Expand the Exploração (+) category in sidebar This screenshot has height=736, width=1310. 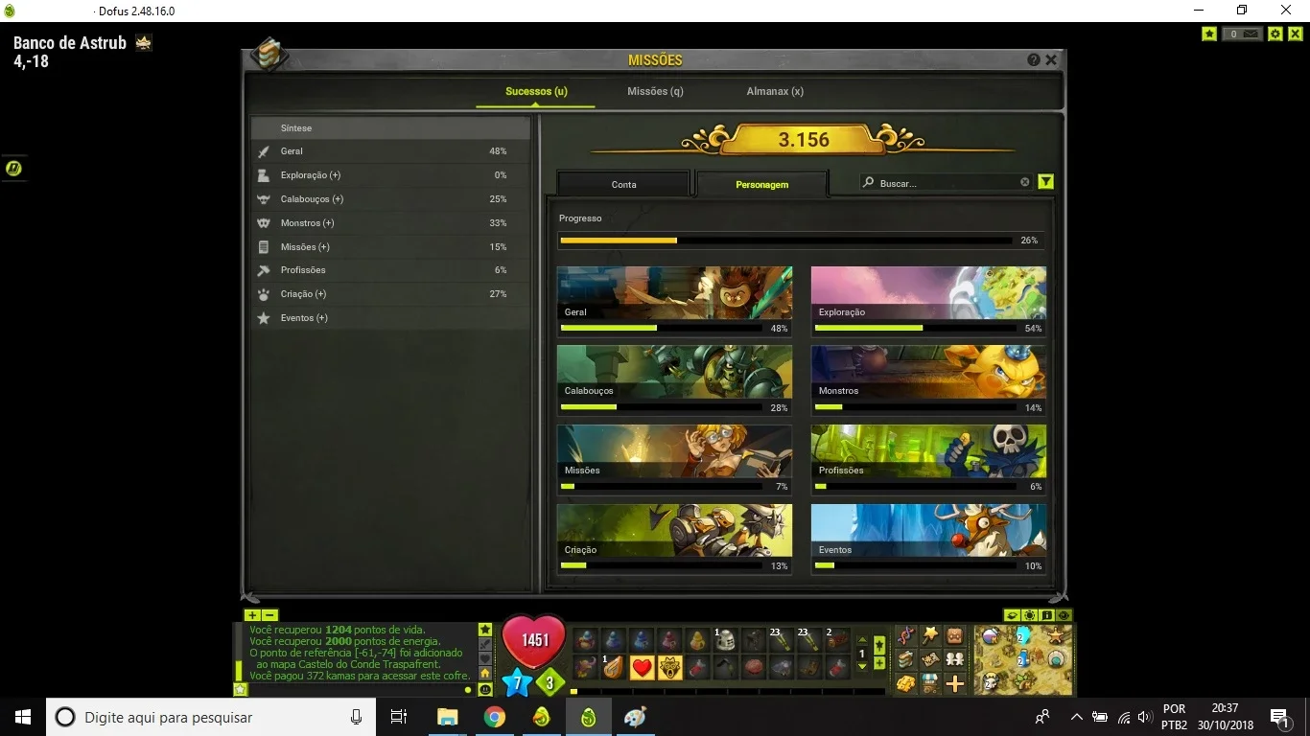click(x=391, y=175)
